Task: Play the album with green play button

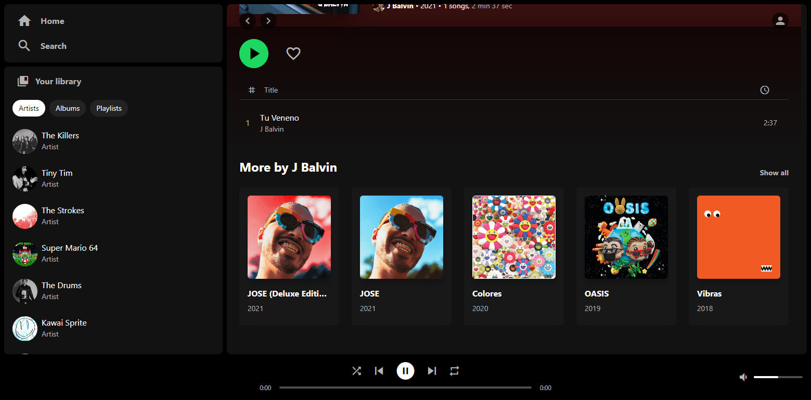Action: tap(254, 54)
